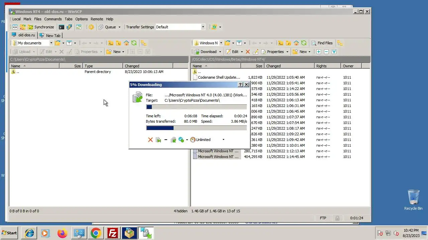Screen dimensions: 428x240
Task: Go to remote home directory icon
Action: click(x=296, y=43)
